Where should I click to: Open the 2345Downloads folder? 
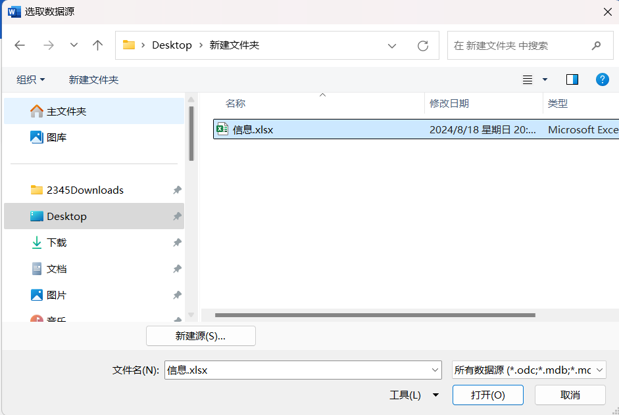pyautogui.click(x=94, y=190)
